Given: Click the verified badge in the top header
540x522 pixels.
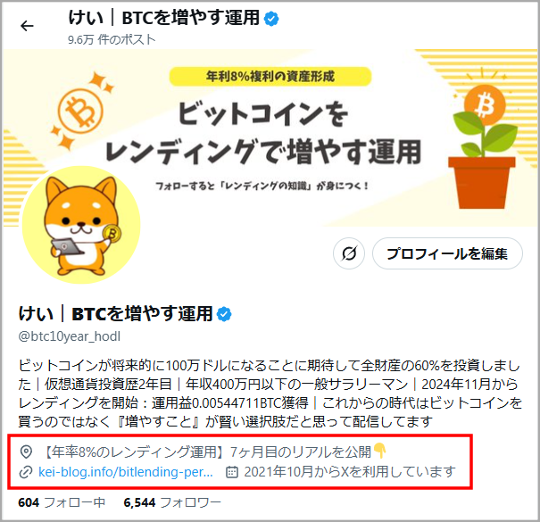Looking at the screenshot, I should coord(271,18).
